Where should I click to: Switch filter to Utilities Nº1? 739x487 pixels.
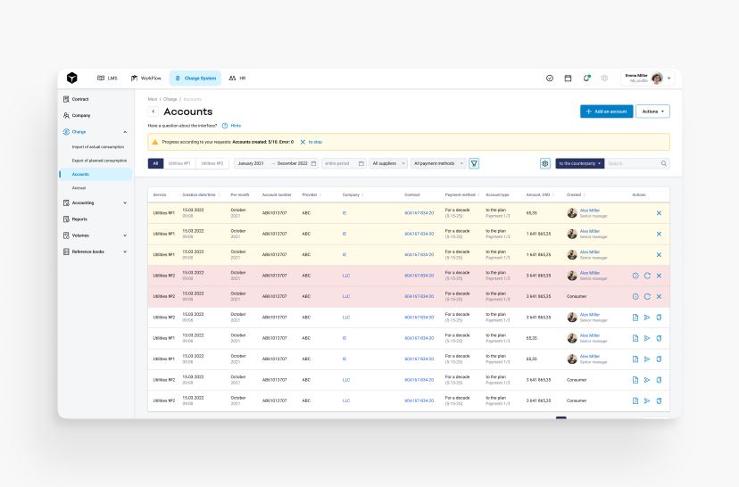point(179,163)
